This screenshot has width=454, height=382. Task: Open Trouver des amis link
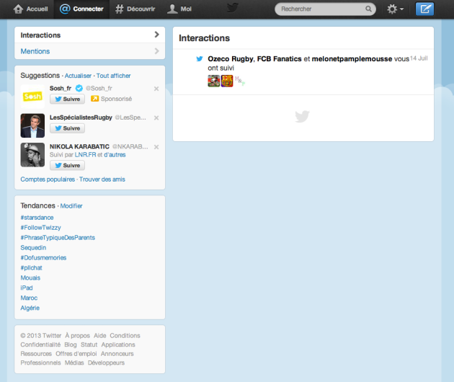coord(102,179)
